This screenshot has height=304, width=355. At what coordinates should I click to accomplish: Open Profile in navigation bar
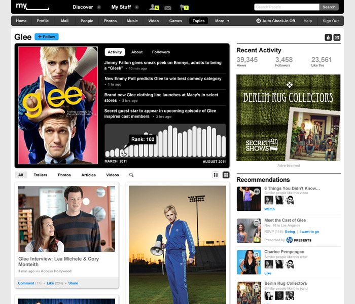(43, 21)
